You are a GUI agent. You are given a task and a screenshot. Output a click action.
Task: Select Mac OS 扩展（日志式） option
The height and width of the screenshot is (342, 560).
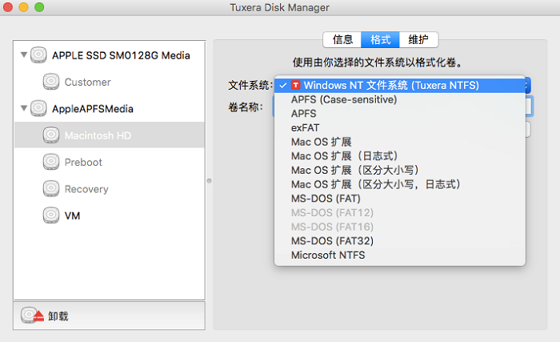[344, 155]
